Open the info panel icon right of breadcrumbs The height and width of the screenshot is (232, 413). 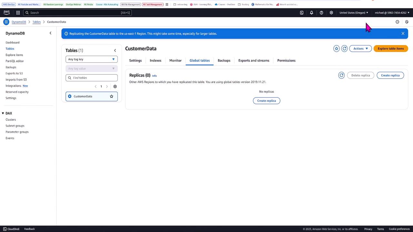click(397, 22)
